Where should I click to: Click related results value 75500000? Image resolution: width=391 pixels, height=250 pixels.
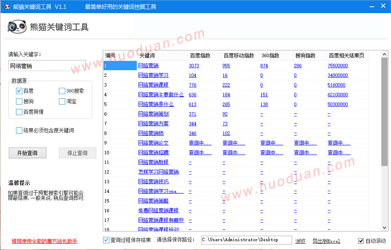[x=338, y=66]
